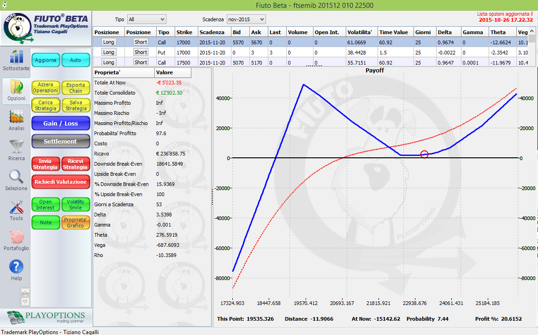The image size is (538, 335).
Task: Click the Gain / Loss button
Action: [61, 123]
